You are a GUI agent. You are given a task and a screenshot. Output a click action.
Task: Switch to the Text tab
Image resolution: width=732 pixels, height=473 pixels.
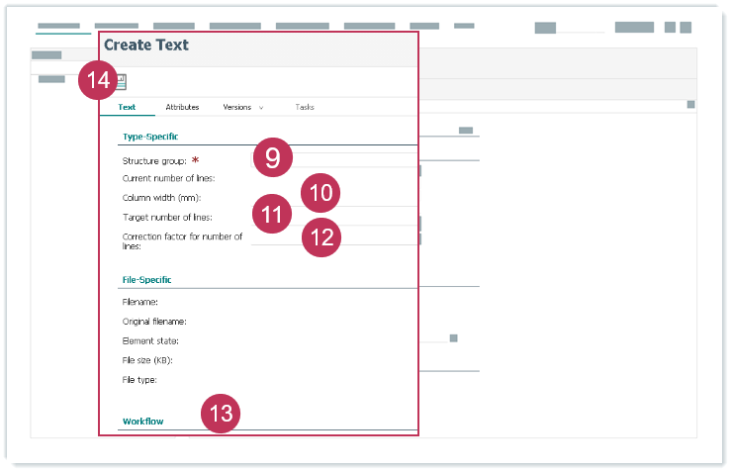(x=127, y=107)
